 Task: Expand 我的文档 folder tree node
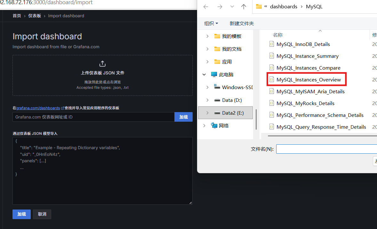(x=207, y=49)
